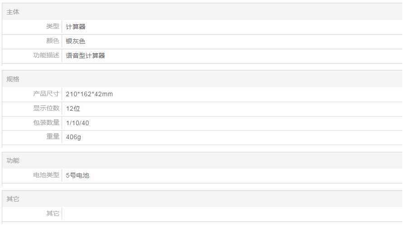Click the 5号电池 battery value
The image size is (405, 225).
point(77,175)
